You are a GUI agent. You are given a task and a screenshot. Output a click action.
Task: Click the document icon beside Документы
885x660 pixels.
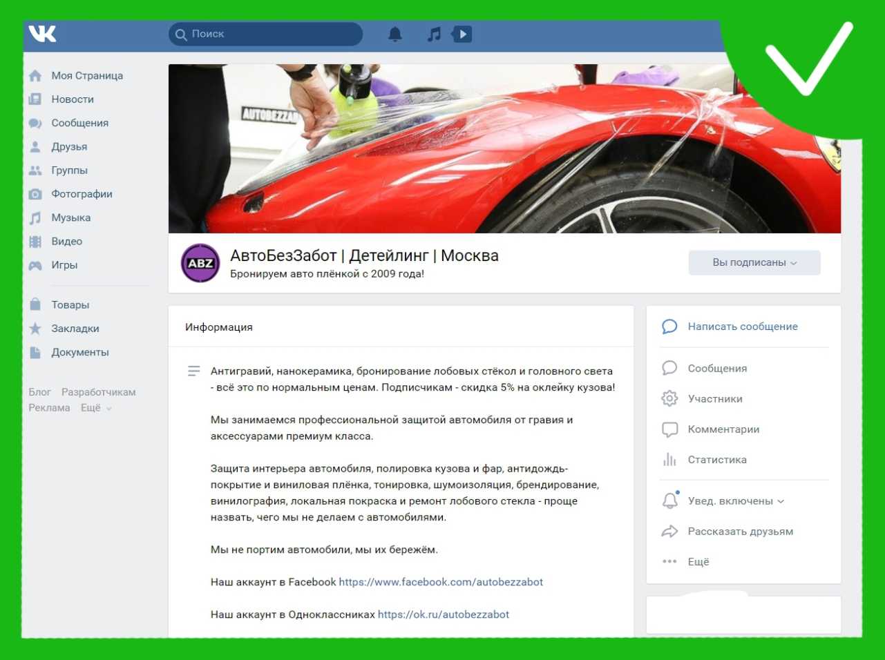35,352
